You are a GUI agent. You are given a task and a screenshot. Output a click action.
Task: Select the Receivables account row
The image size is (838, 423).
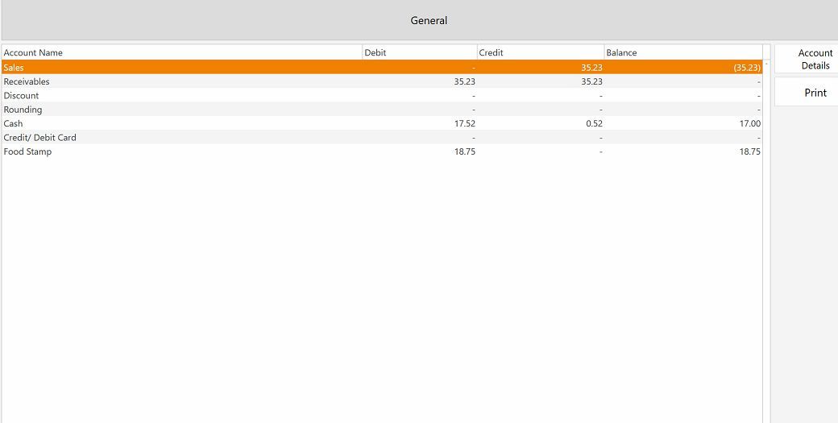point(382,81)
